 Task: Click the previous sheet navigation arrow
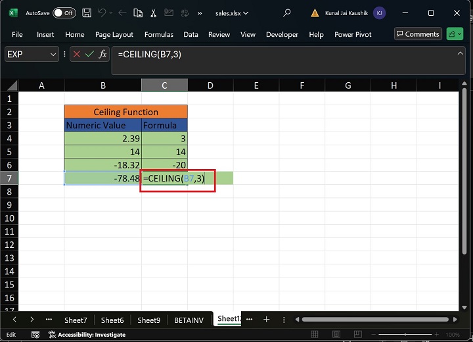14,320
